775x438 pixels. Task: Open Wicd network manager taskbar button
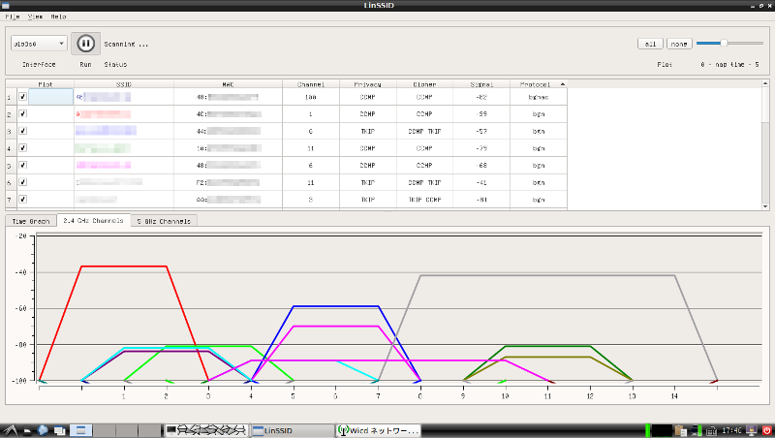click(x=379, y=430)
